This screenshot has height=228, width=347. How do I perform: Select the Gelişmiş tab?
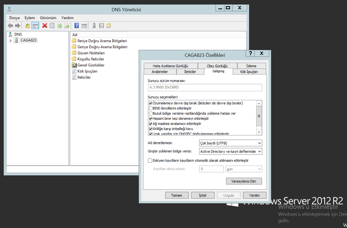pos(218,71)
